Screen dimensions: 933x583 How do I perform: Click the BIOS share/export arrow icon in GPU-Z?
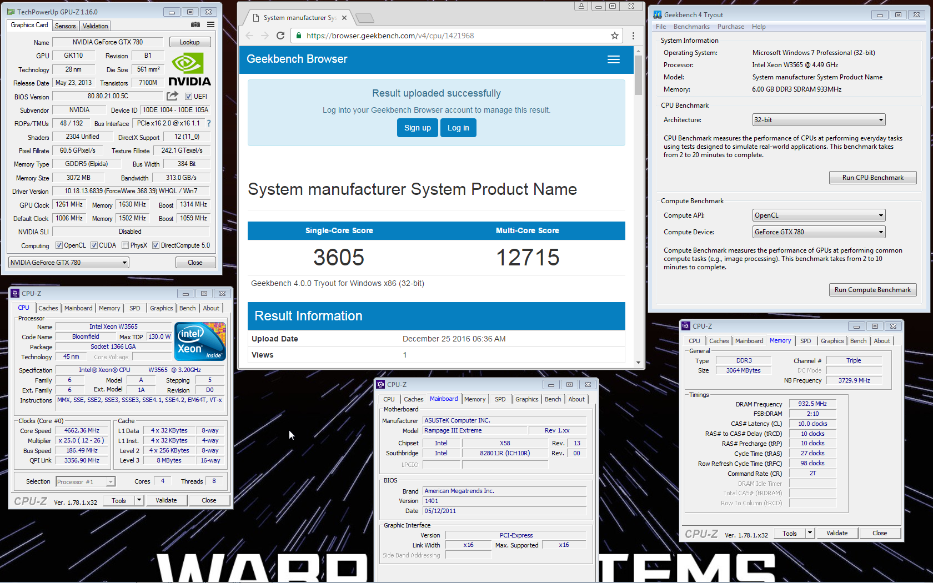172,96
